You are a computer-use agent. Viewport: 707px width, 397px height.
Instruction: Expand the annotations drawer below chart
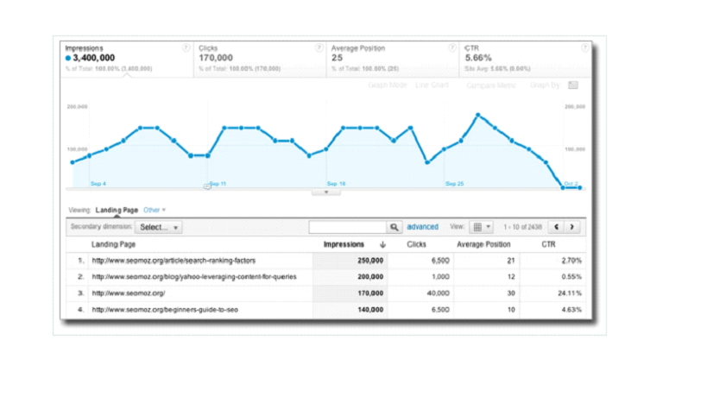tap(326, 192)
